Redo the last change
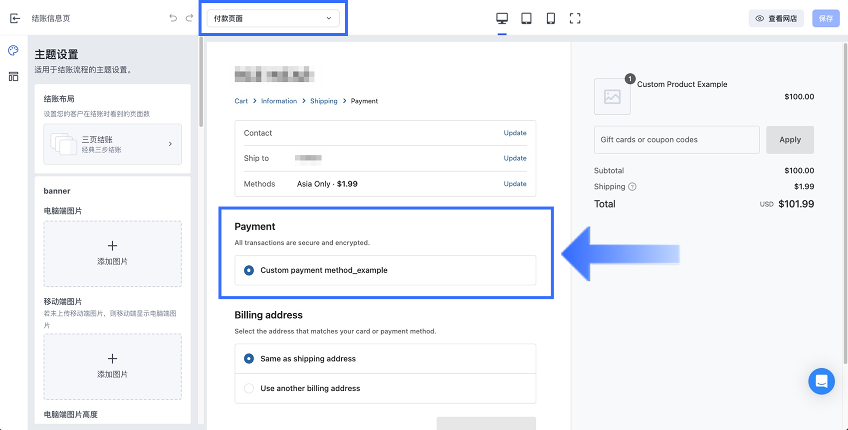 click(189, 18)
